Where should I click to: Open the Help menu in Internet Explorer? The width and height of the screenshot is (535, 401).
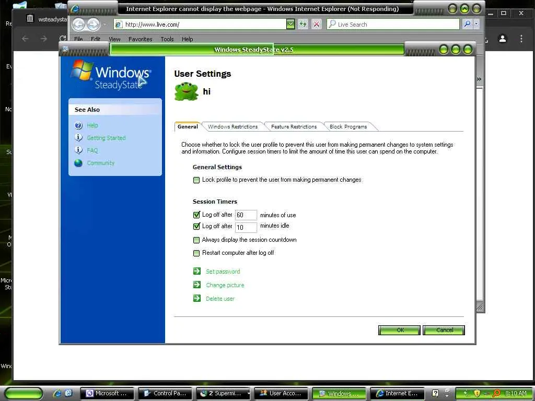point(188,39)
